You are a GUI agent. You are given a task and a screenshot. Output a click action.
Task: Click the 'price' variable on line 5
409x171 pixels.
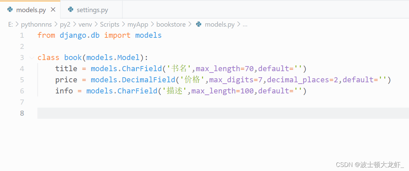pos(66,80)
